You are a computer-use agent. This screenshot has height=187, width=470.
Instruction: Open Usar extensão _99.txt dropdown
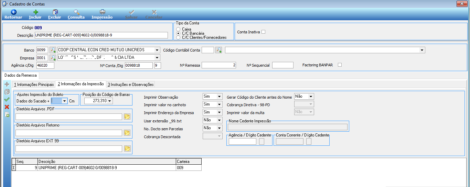[x=219, y=120]
